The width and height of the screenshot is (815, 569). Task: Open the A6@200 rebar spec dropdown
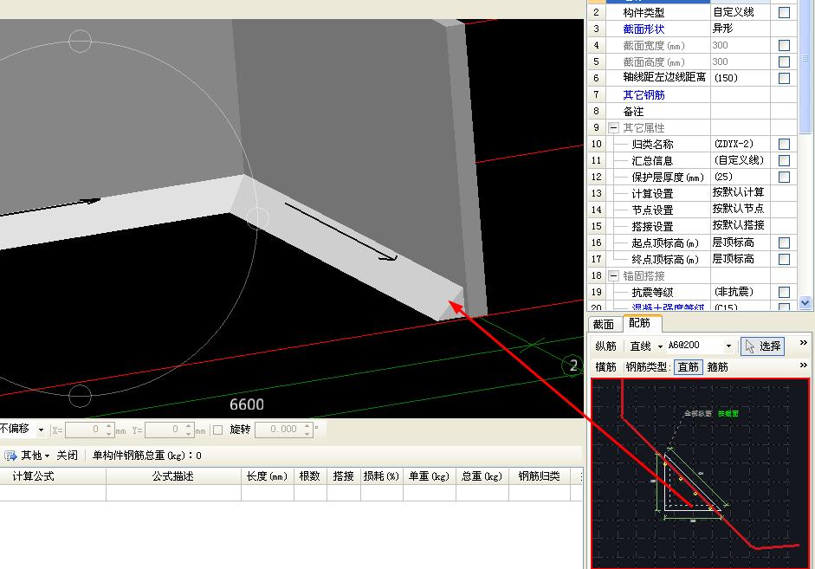click(x=728, y=346)
